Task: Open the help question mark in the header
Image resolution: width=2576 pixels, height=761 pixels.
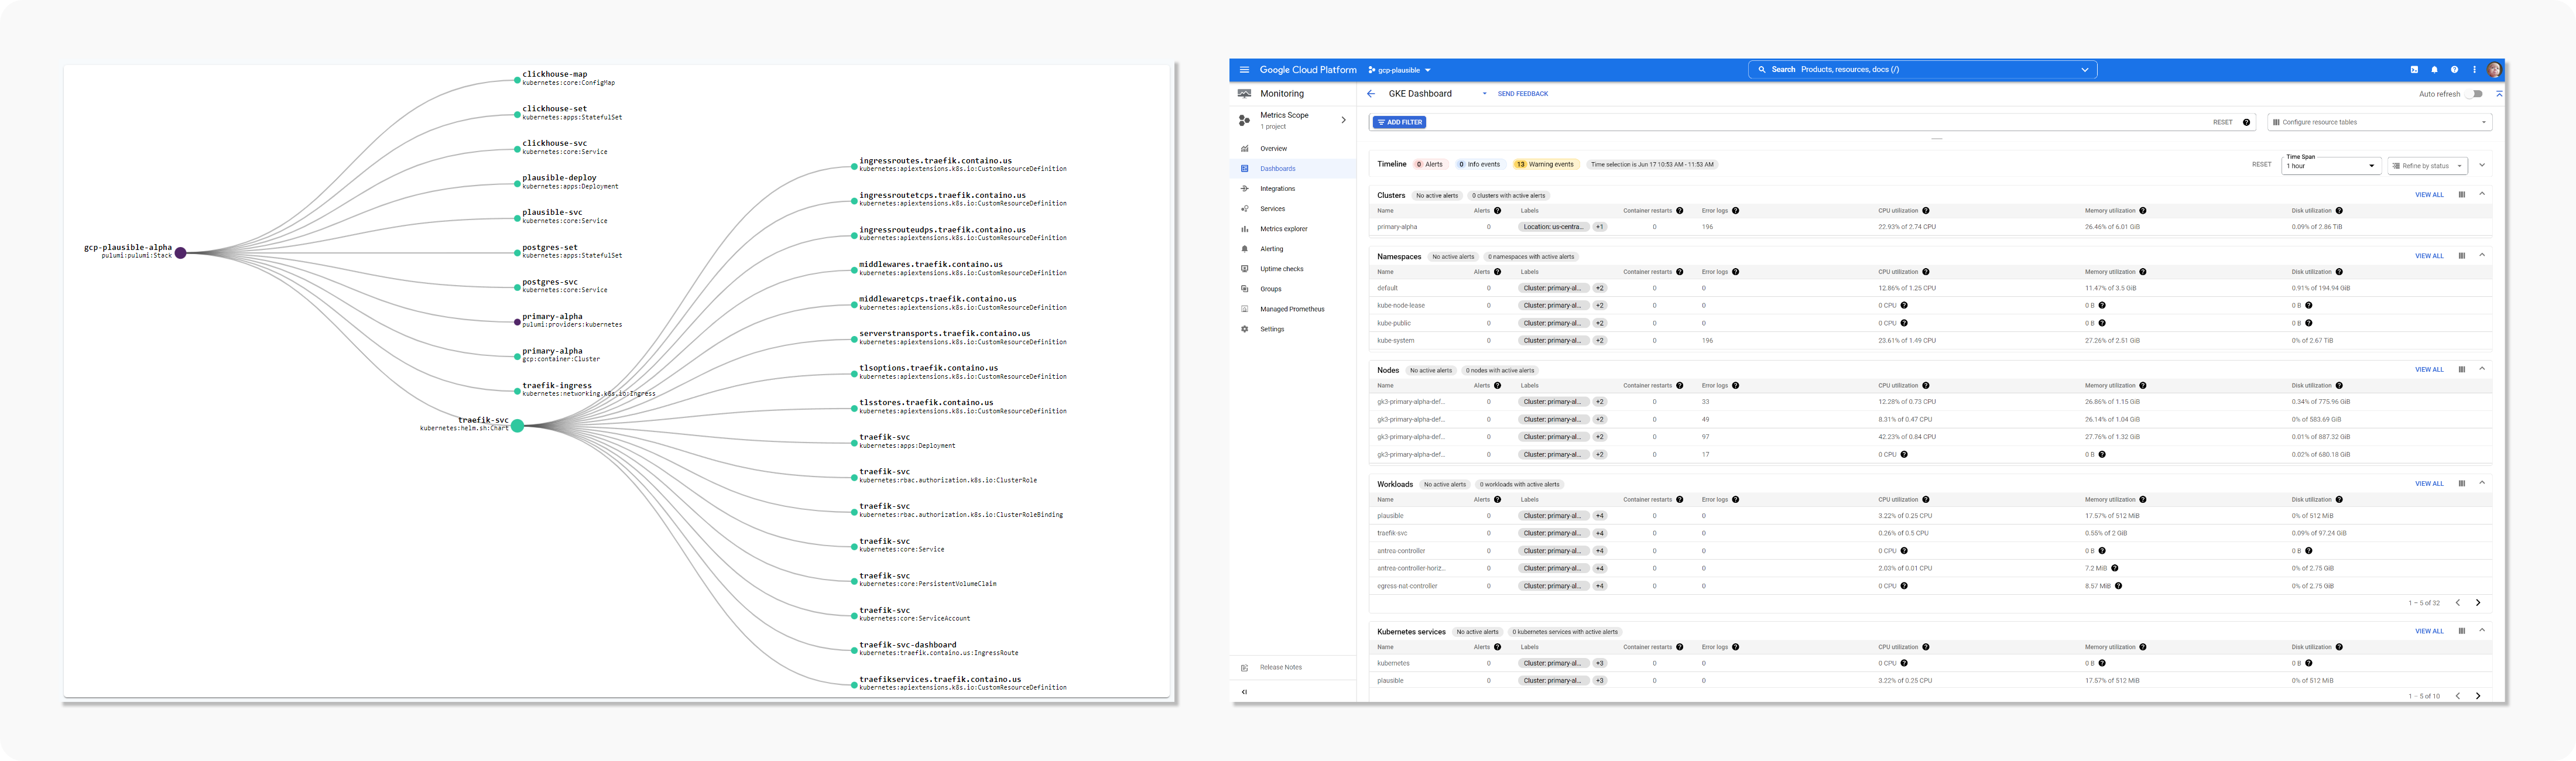Action: 2454,70
